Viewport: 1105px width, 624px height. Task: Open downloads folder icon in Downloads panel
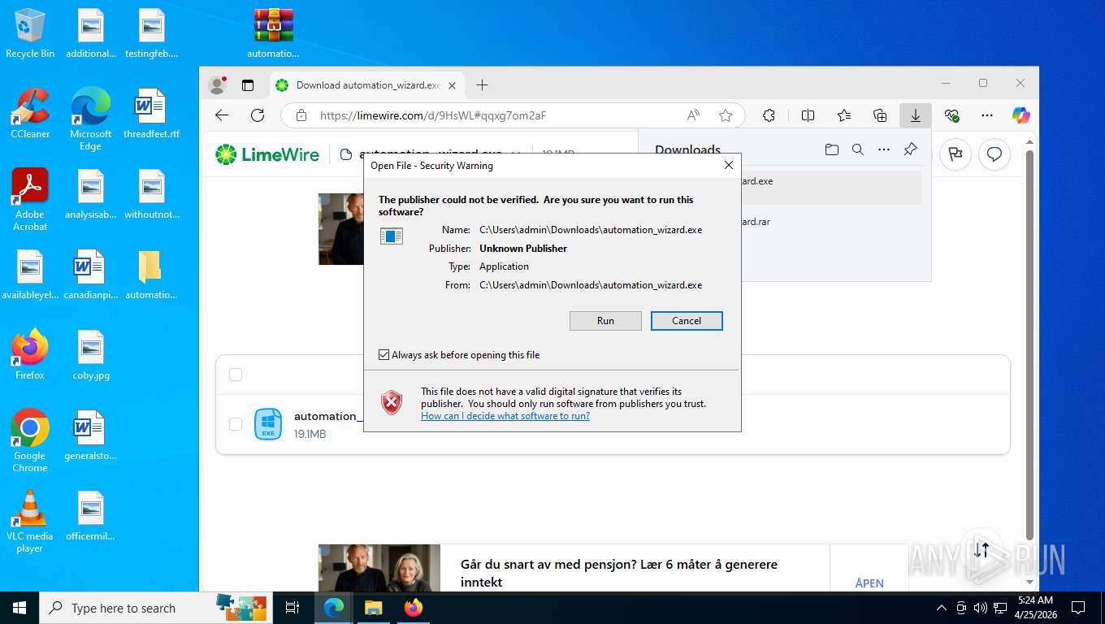[831, 149]
